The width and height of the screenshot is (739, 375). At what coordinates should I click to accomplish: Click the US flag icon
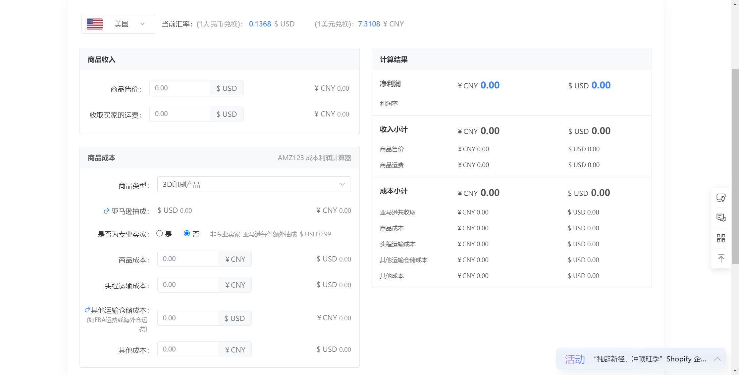click(x=95, y=24)
